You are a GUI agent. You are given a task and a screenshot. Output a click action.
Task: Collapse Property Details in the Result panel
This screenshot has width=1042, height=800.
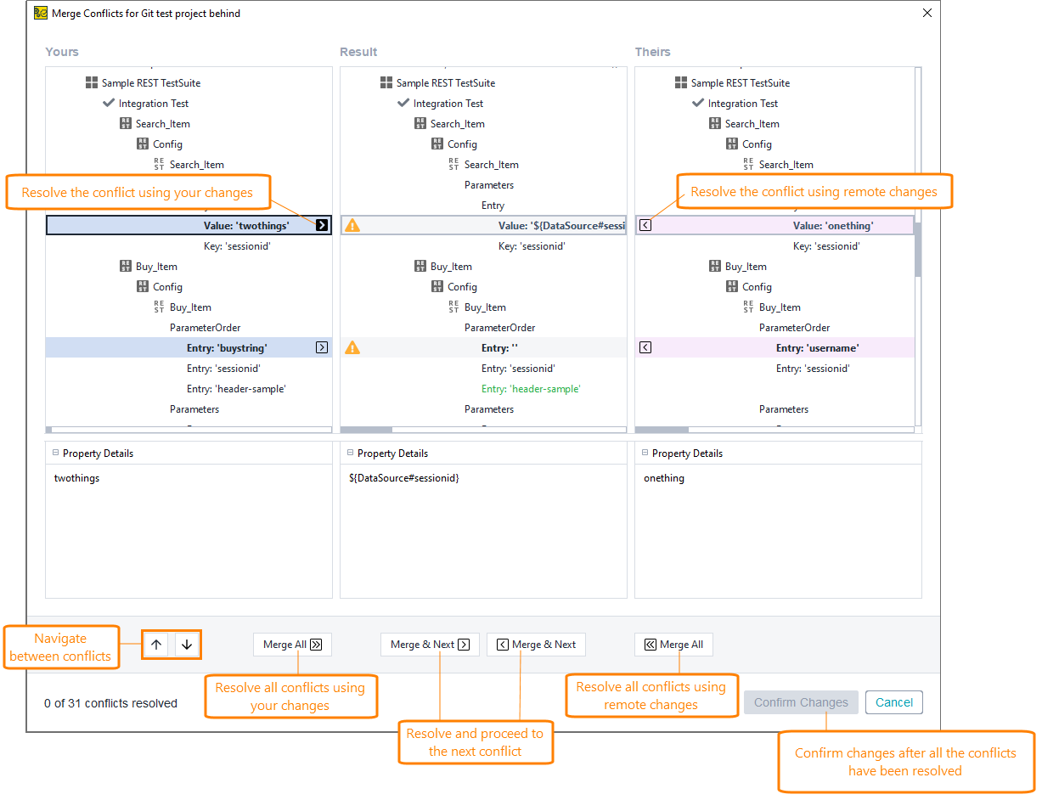[x=350, y=453]
